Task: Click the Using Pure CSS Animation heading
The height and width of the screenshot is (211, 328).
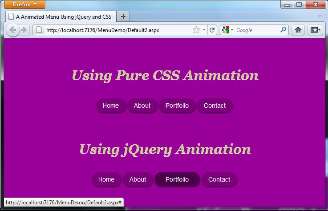Action: pos(165,76)
